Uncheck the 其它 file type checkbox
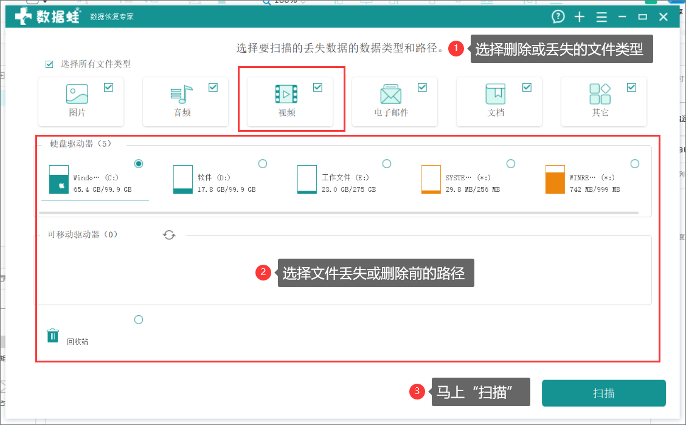 [631, 87]
